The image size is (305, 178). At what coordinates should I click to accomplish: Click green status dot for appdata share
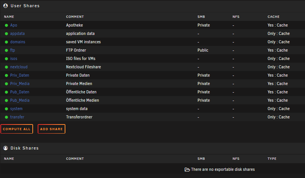coord(6,33)
